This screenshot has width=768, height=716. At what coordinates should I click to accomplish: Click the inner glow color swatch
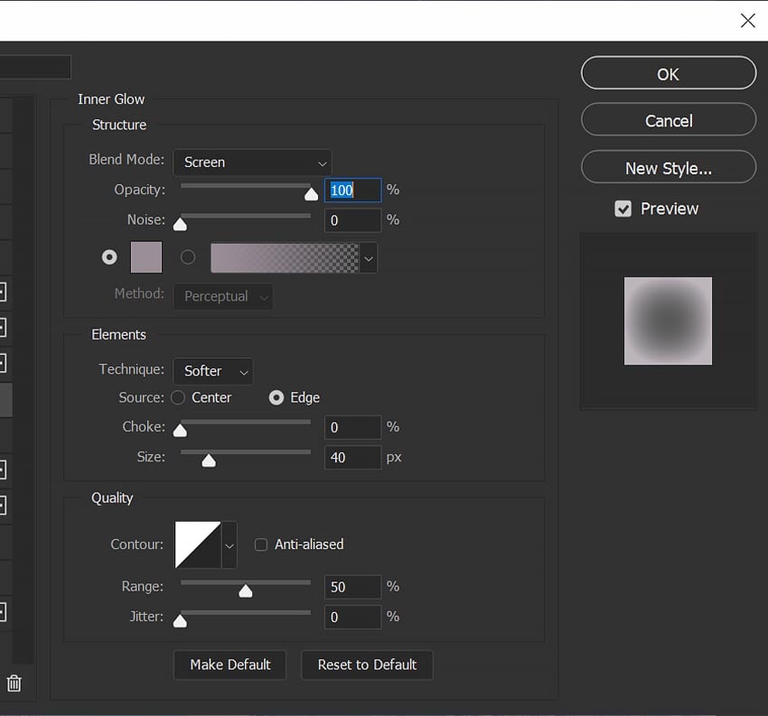tap(146, 257)
